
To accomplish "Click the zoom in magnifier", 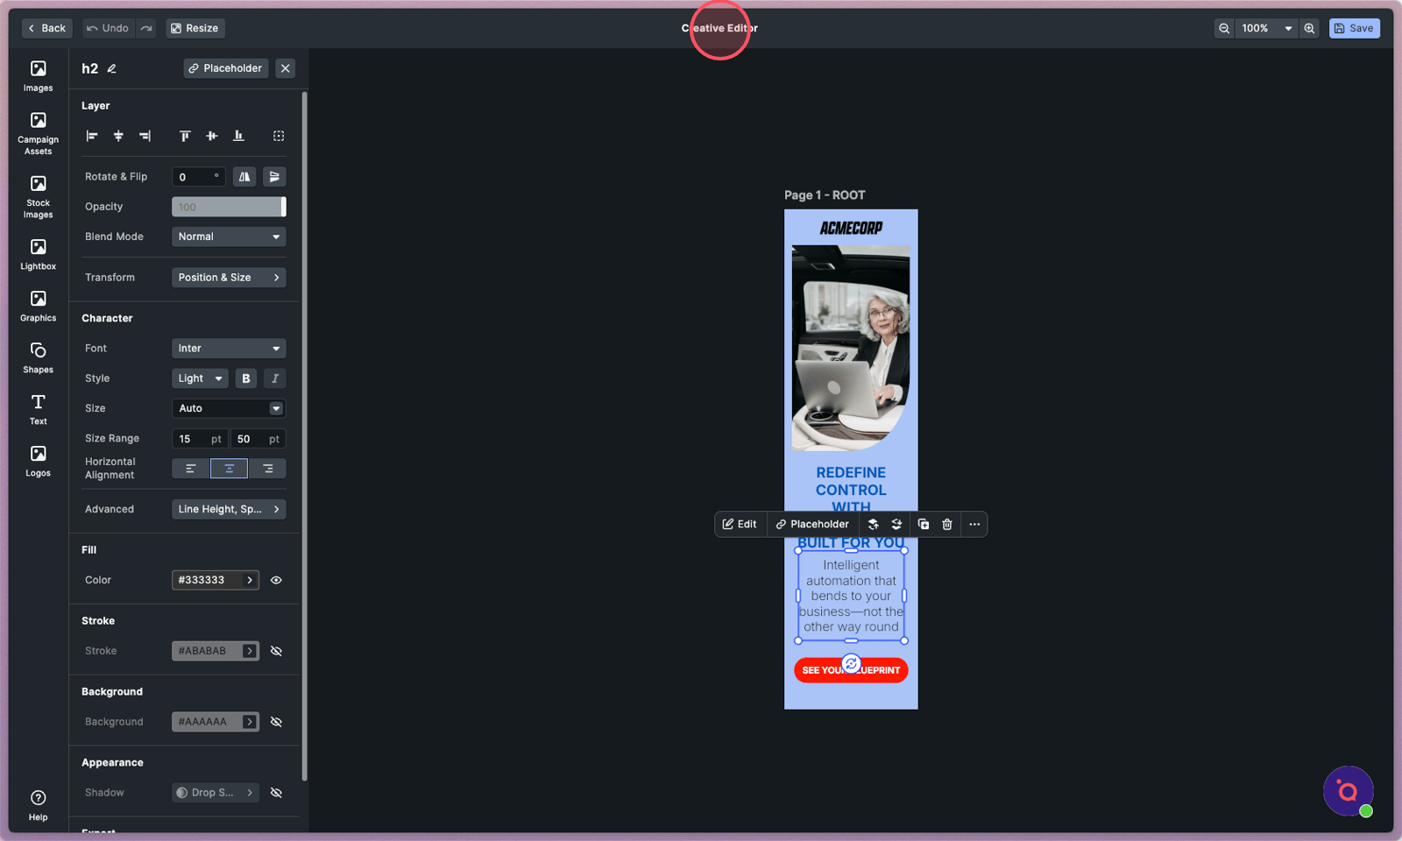I will pyautogui.click(x=1309, y=28).
